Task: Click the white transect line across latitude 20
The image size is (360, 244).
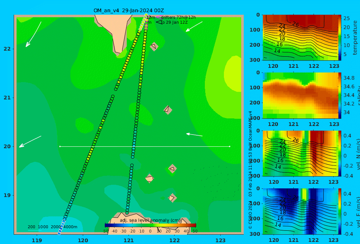Action: 145,146
